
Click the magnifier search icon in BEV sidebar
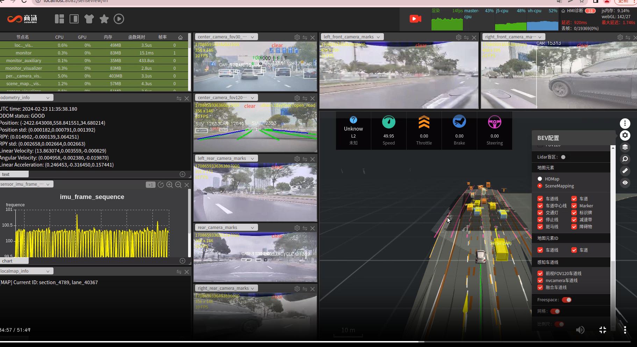tap(625, 159)
